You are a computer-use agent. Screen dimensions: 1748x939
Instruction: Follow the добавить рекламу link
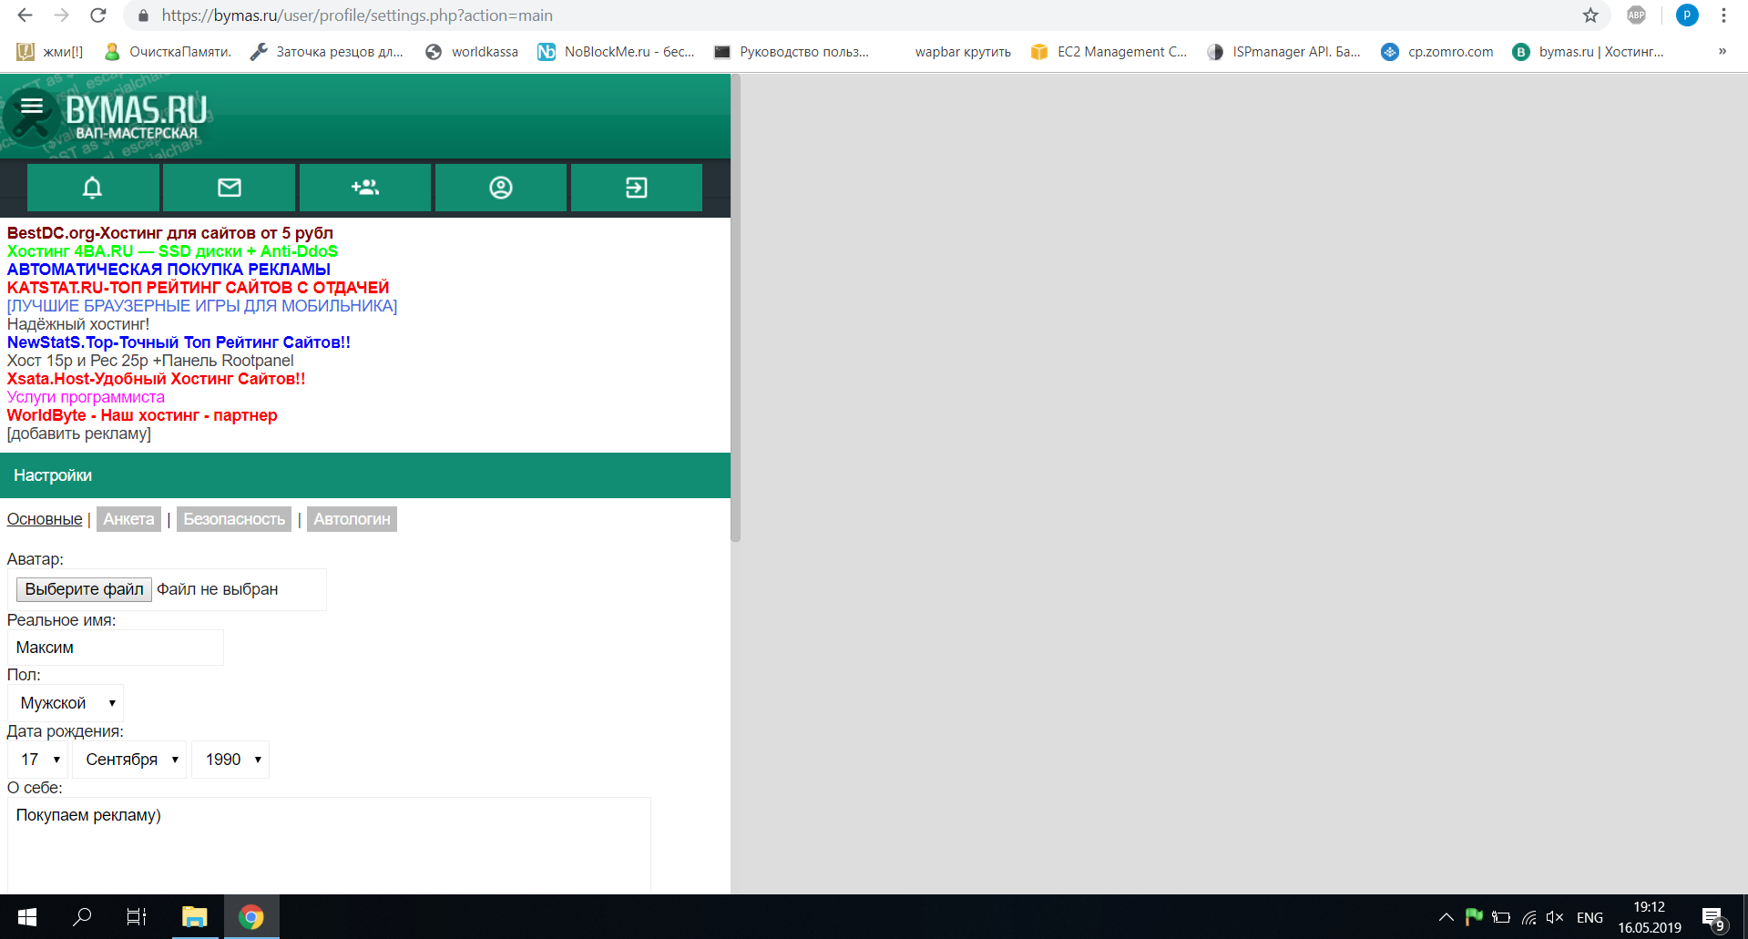click(79, 434)
